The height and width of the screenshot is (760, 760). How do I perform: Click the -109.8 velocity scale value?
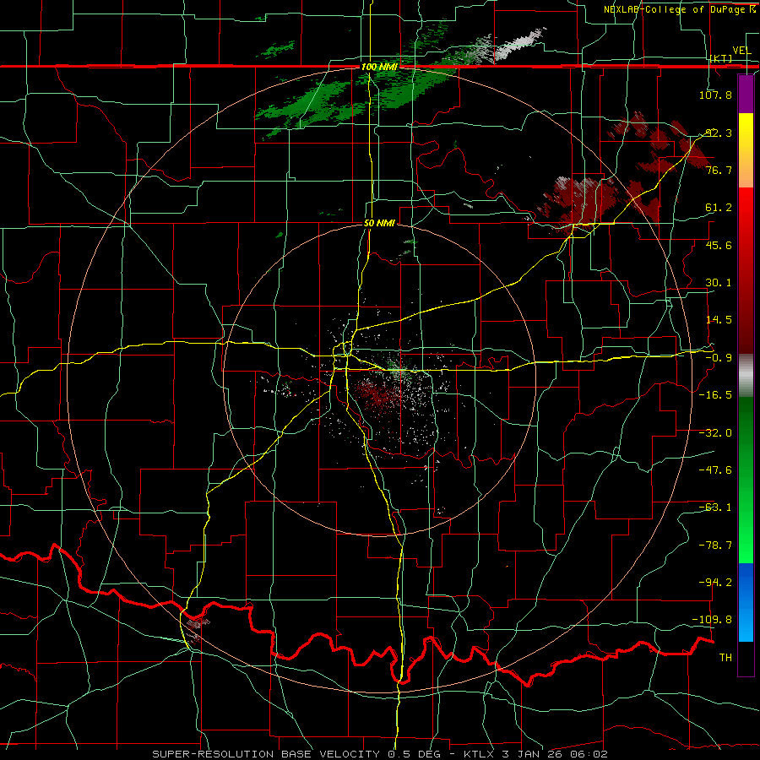point(713,620)
